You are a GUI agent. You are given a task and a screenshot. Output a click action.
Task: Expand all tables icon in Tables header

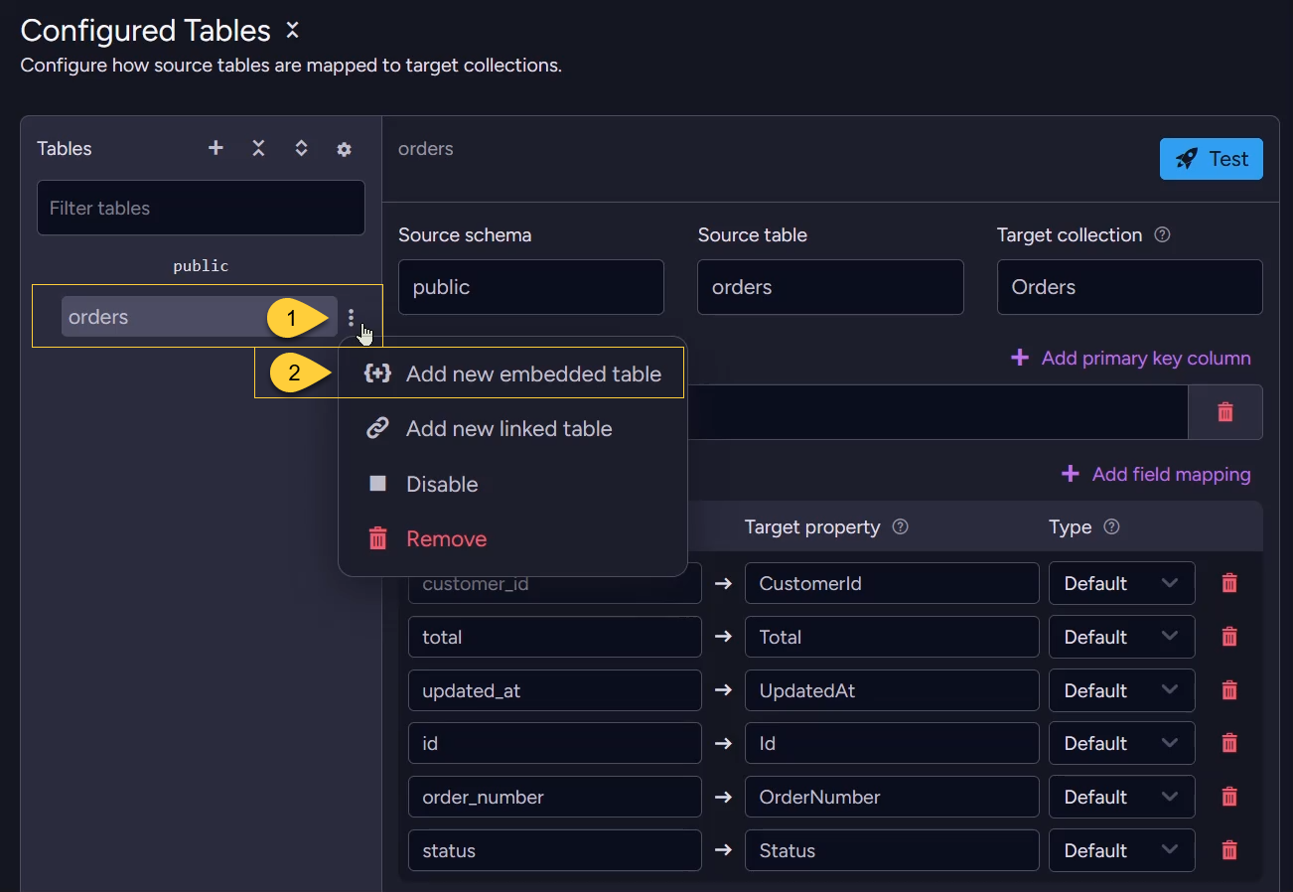[x=301, y=148]
